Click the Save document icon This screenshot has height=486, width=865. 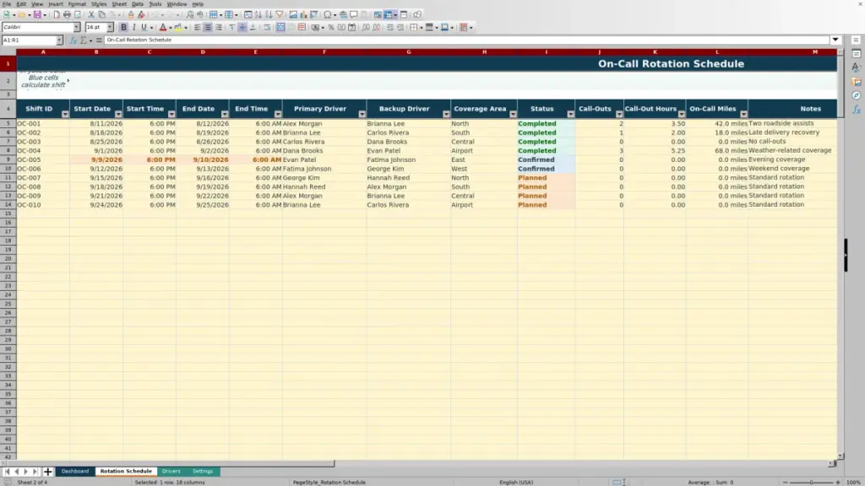pos(37,15)
